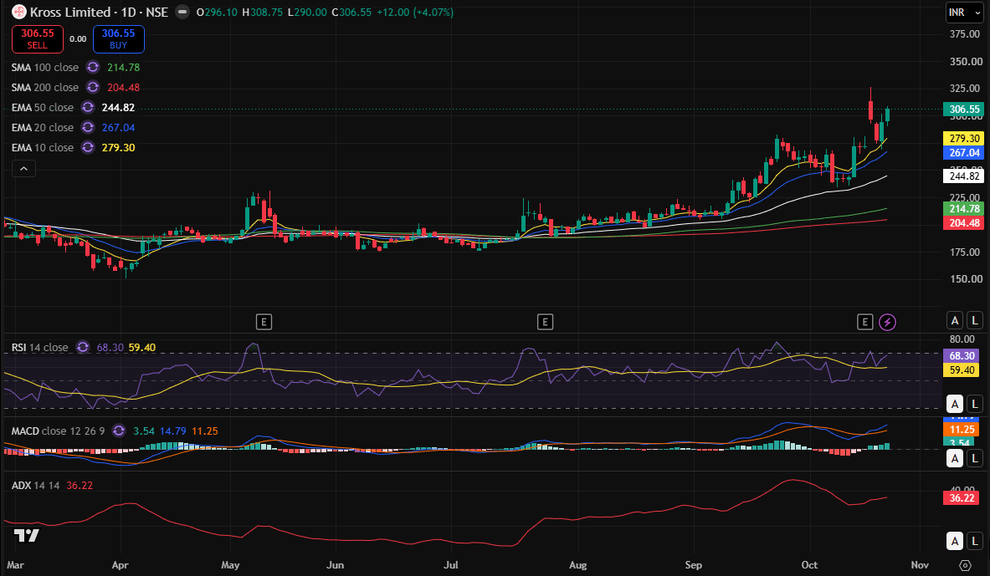Viewport: 990px width, 576px height.
Task: Click the orange 11.25 MACD signal tag
Action: click(961, 429)
